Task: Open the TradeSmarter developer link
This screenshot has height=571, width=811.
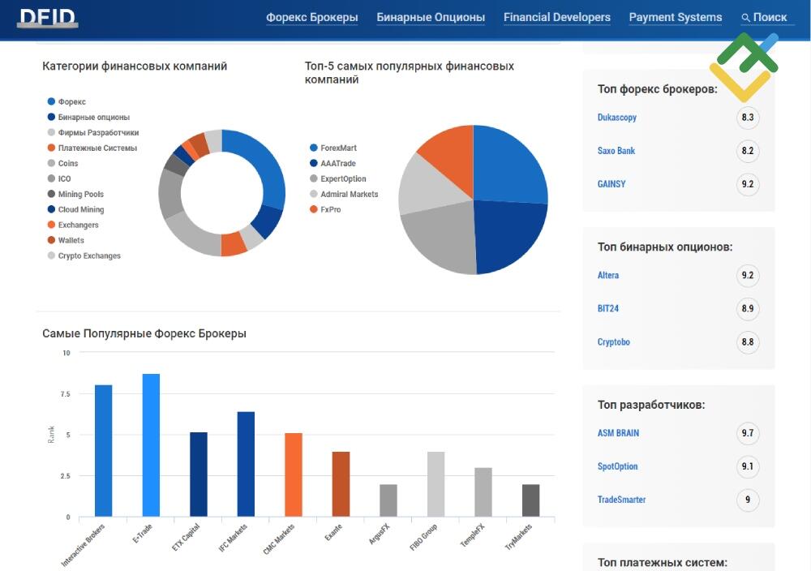Action: click(622, 500)
